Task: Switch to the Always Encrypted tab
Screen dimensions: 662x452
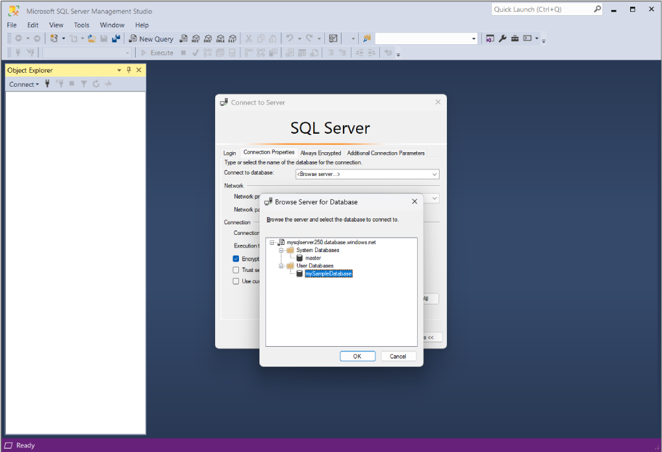Action: 320,153
